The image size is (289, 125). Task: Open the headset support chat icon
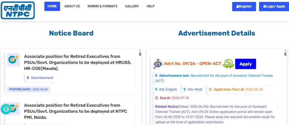[x=6, y=109]
